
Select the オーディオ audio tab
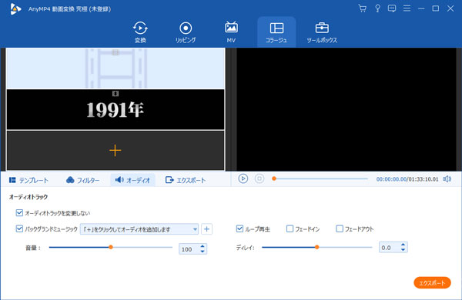132,180
